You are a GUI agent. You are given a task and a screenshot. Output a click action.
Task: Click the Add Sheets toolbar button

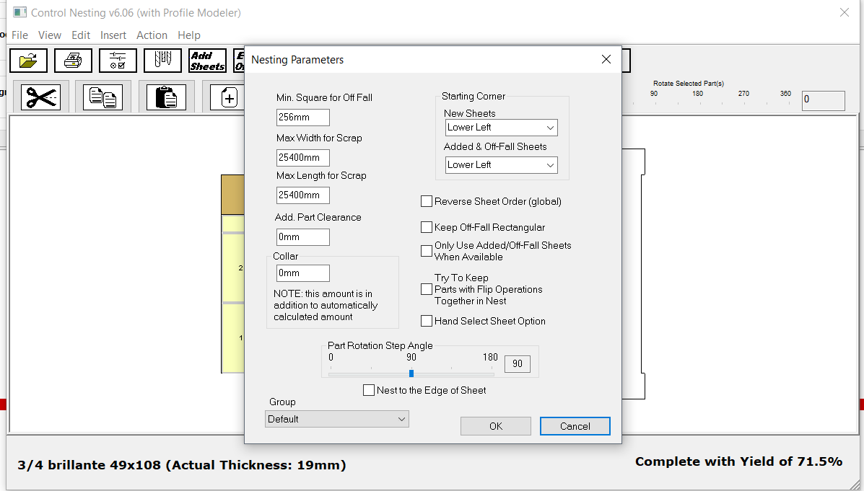[x=207, y=60]
